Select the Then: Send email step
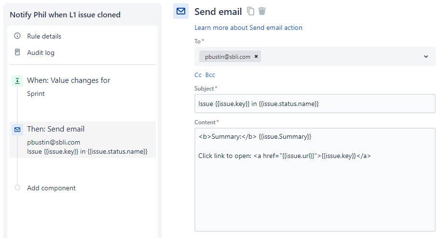This screenshot has height=238, width=440. click(55, 129)
